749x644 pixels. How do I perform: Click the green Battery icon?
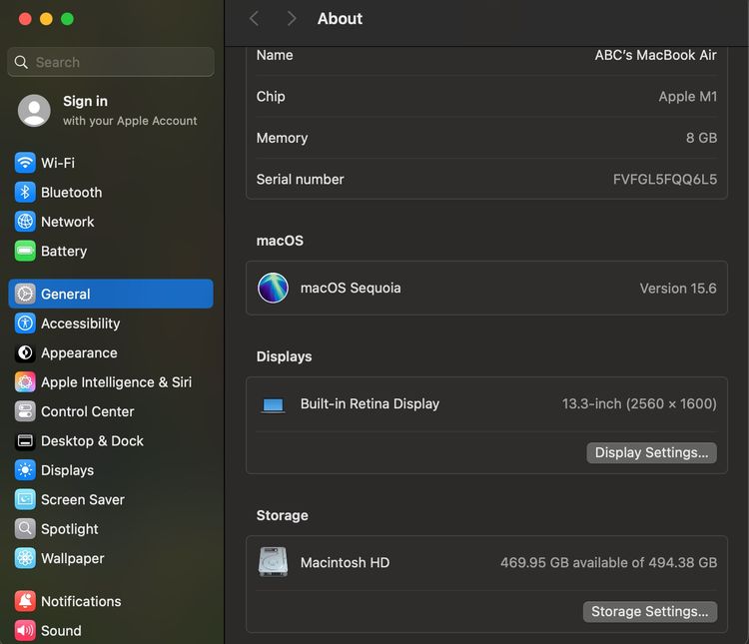25,251
